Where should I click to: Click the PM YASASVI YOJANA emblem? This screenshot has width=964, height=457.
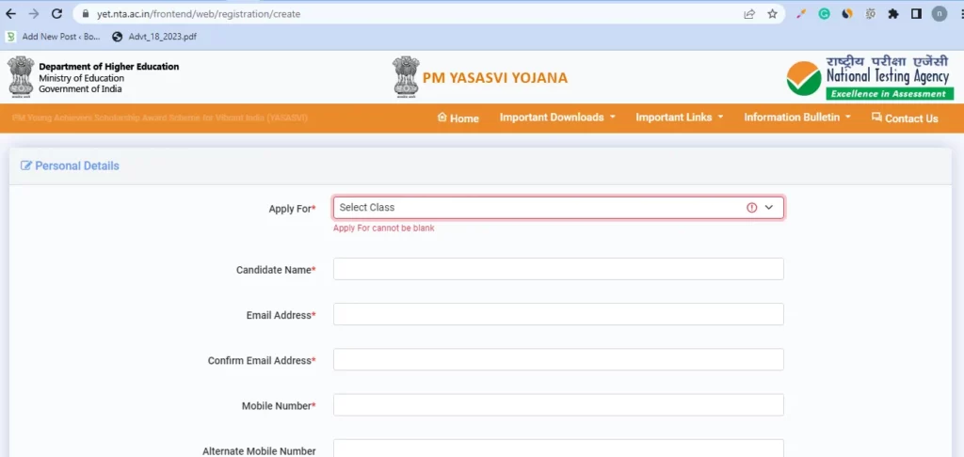406,77
